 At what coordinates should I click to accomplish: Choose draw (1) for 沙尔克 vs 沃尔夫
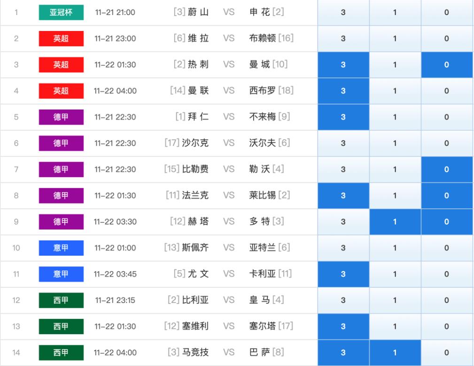[395, 143]
